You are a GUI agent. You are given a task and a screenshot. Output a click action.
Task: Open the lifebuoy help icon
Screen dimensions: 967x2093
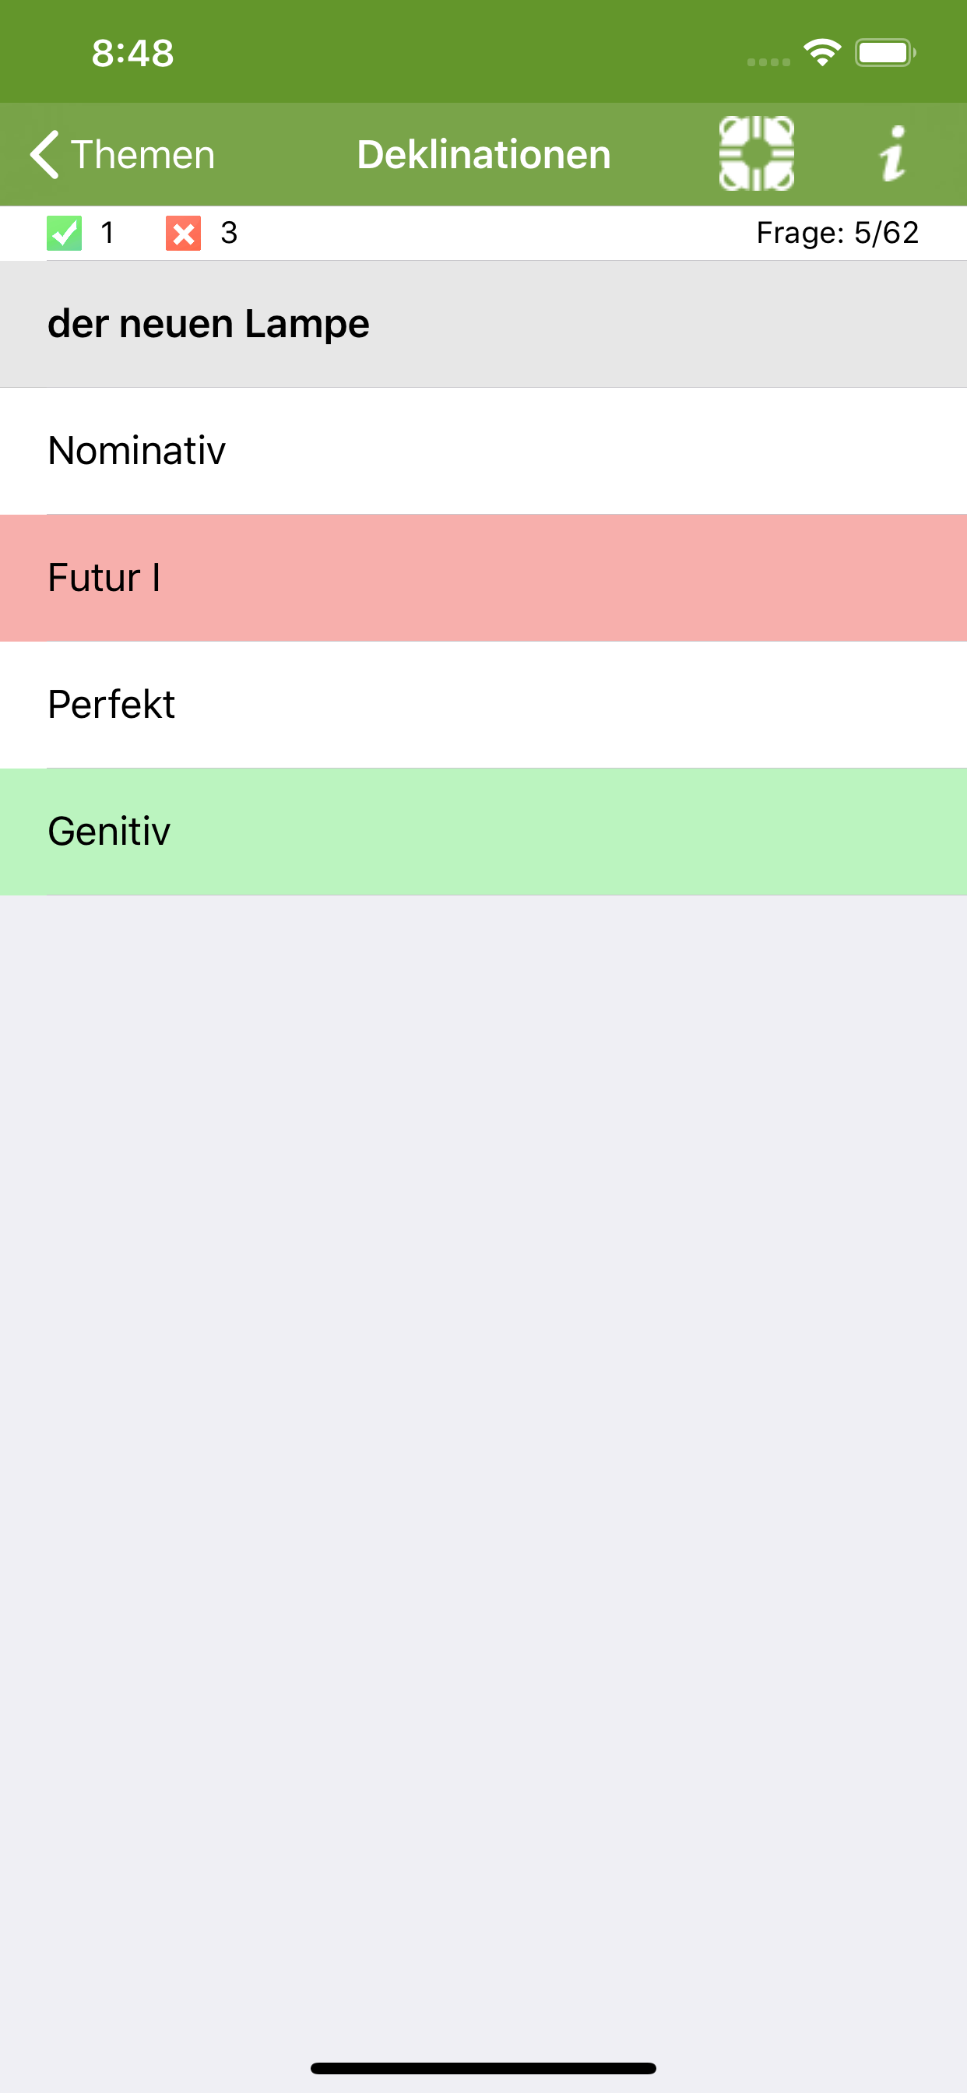tap(756, 153)
